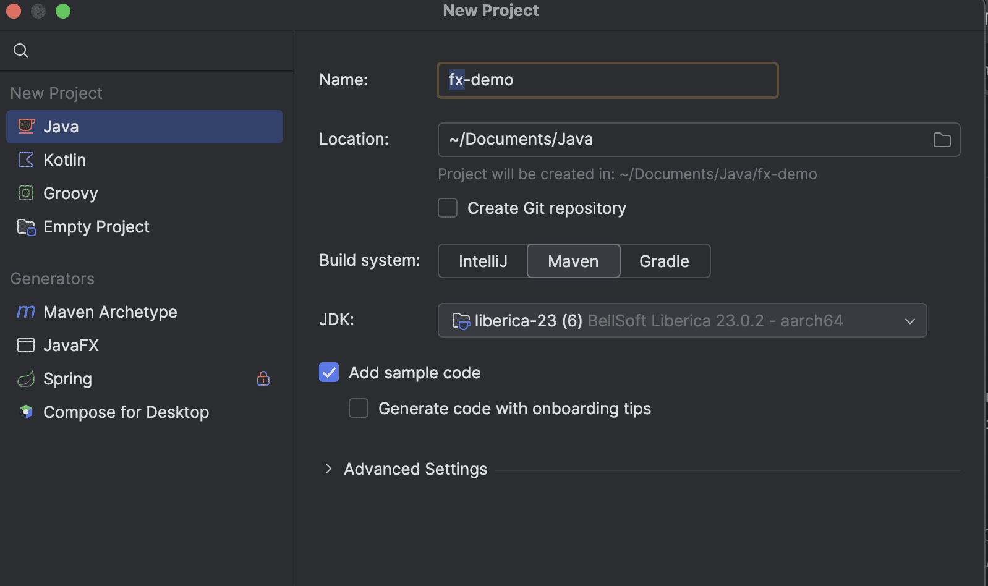The width and height of the screenshot is (988, 586).
Task: Enable Generate code with onboarding tips
Action: (x=359, y=408)
